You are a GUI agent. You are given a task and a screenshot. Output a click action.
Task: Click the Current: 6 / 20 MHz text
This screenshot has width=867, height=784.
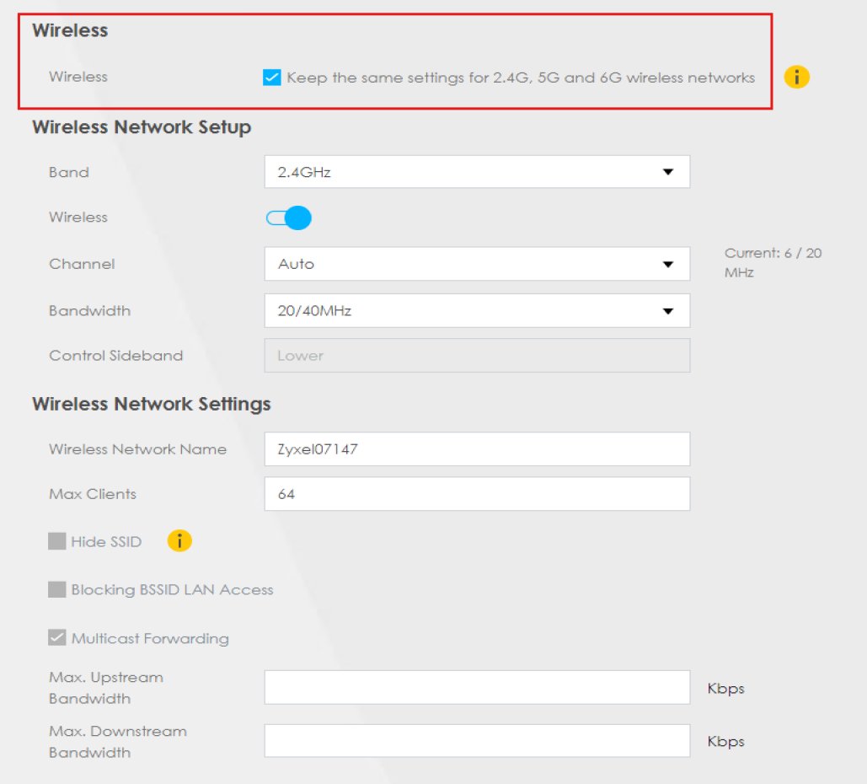coord(773,262)
